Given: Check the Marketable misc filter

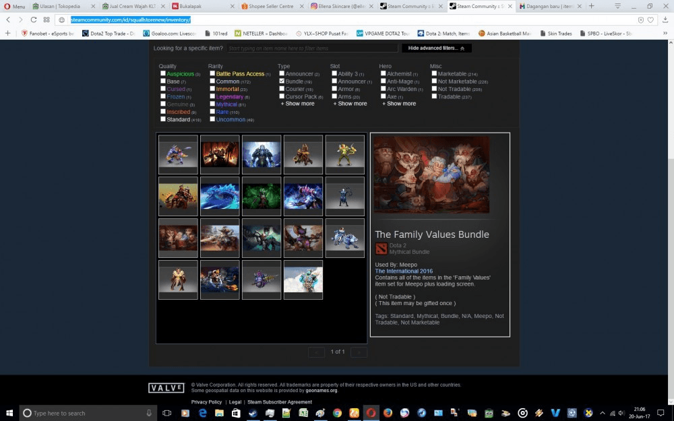Looking at the screenshot, I should [x=434, y=73].
